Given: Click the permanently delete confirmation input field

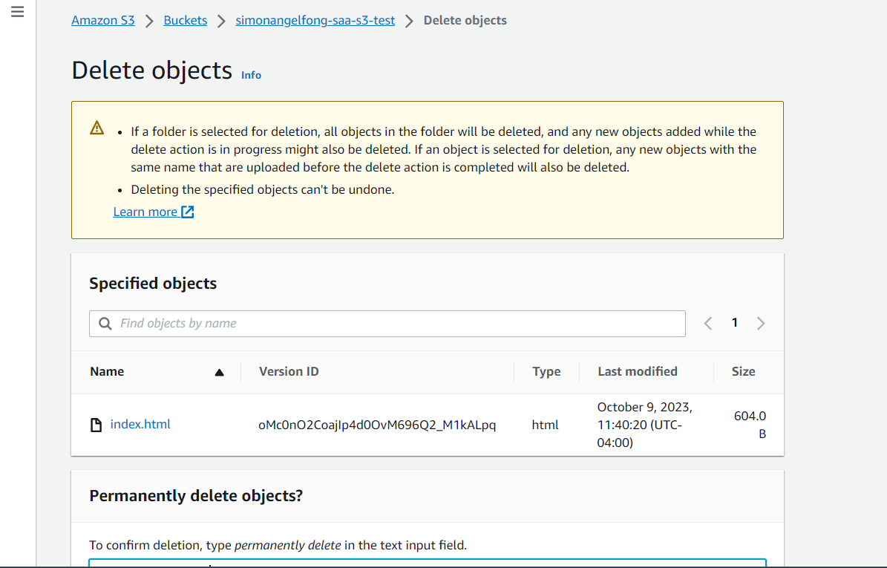Looking at the screenshot, I should [x=428, y=563].
